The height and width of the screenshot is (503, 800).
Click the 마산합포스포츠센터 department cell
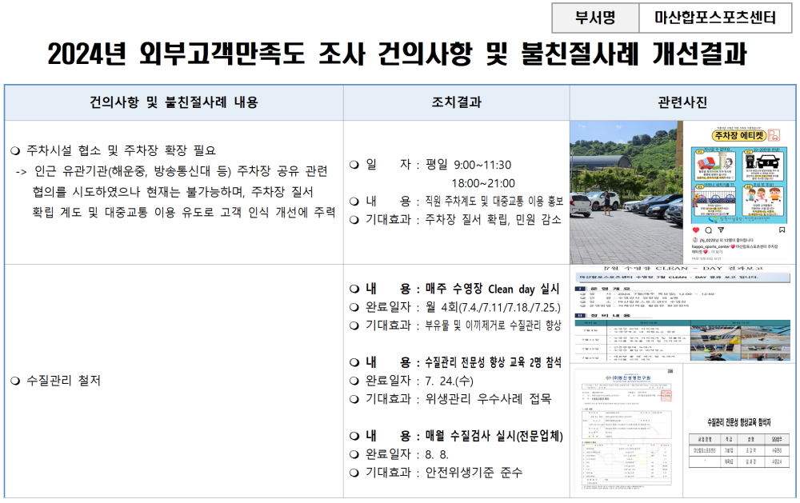[x=714, y=18]
